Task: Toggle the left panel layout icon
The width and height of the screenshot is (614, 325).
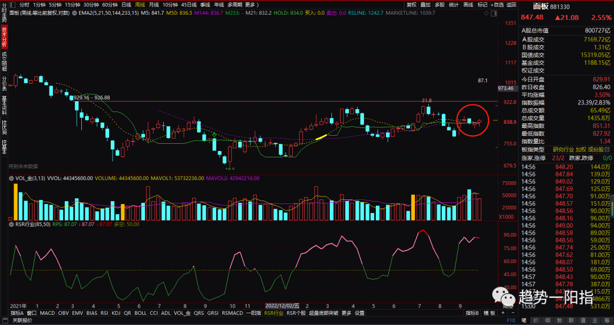Action: (x=13, y=5)
